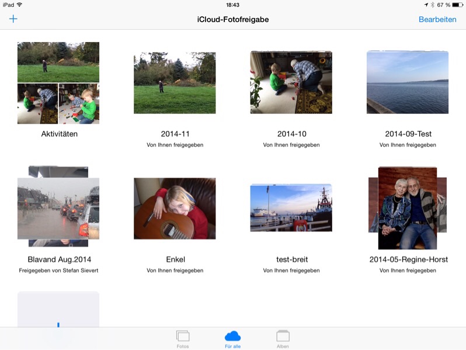Tap the 18:43 clock in status bar
Image resolution: width=466 pixels, height=350 pixels.
[x=232, y=5]
